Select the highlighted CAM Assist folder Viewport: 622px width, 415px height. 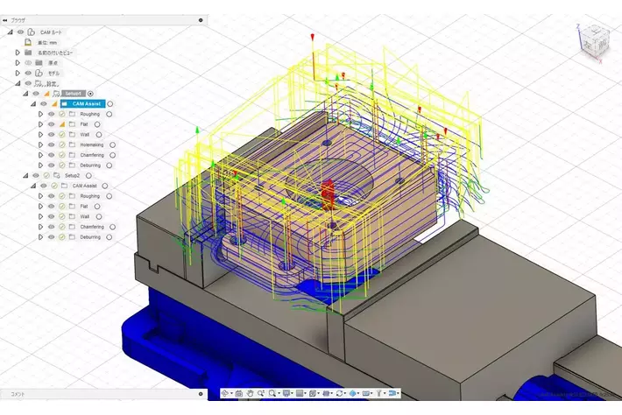pos(87,103)
